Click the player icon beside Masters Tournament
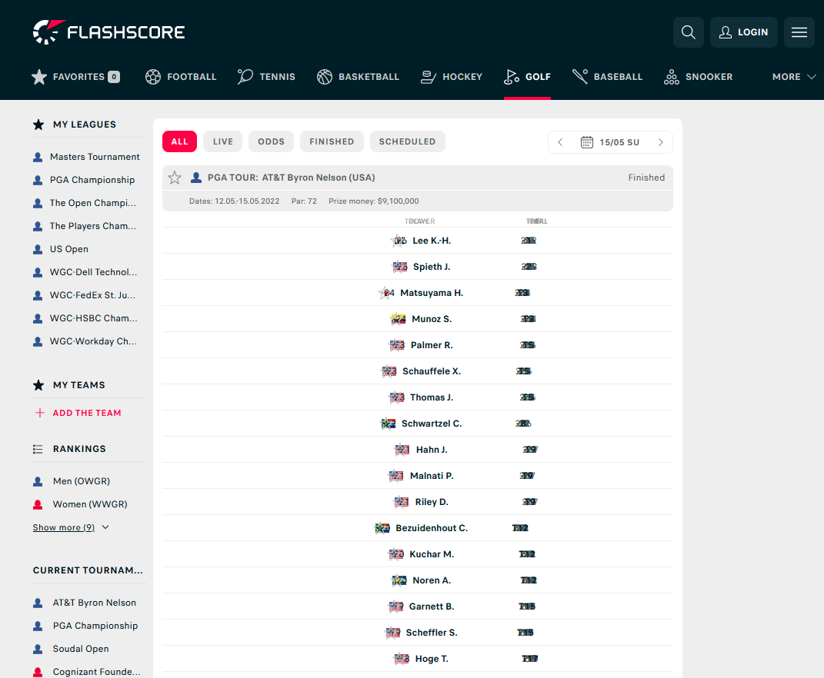 coord(38,157)
